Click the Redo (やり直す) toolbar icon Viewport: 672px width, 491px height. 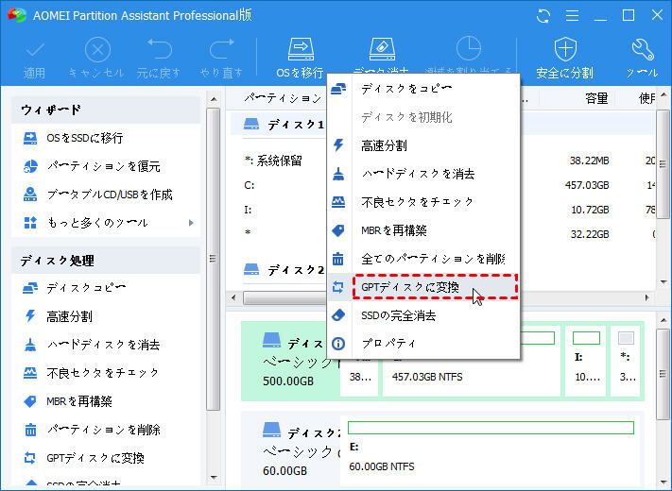click(221, 49)
